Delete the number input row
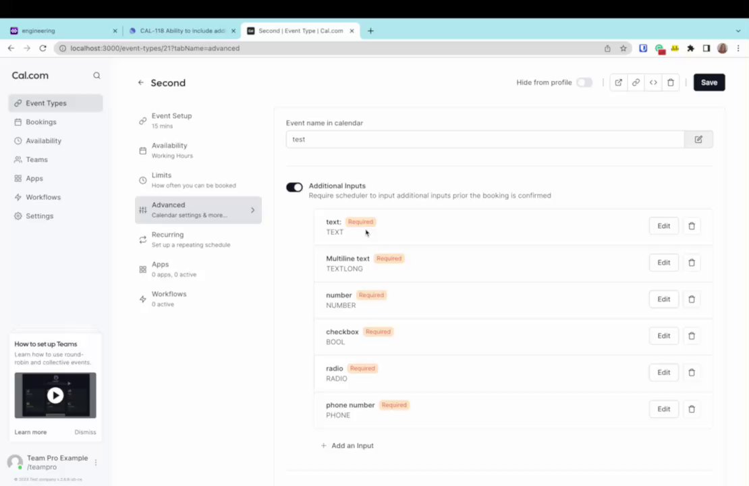 tap(691, 299)
